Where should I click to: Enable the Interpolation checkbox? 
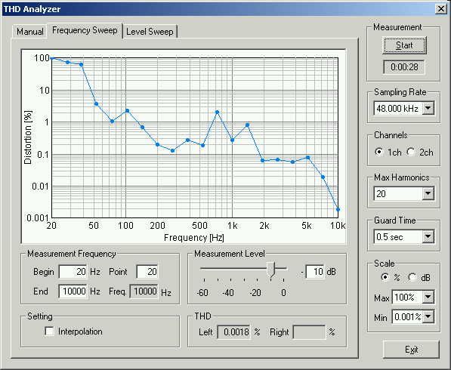49,331
